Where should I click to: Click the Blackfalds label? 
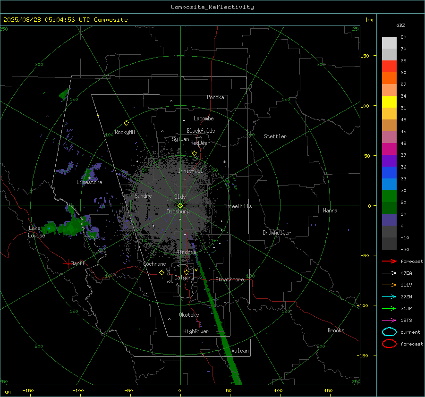pos(201,131)
